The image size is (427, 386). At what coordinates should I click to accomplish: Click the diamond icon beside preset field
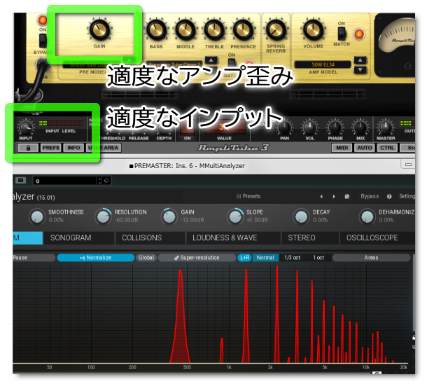106,181
